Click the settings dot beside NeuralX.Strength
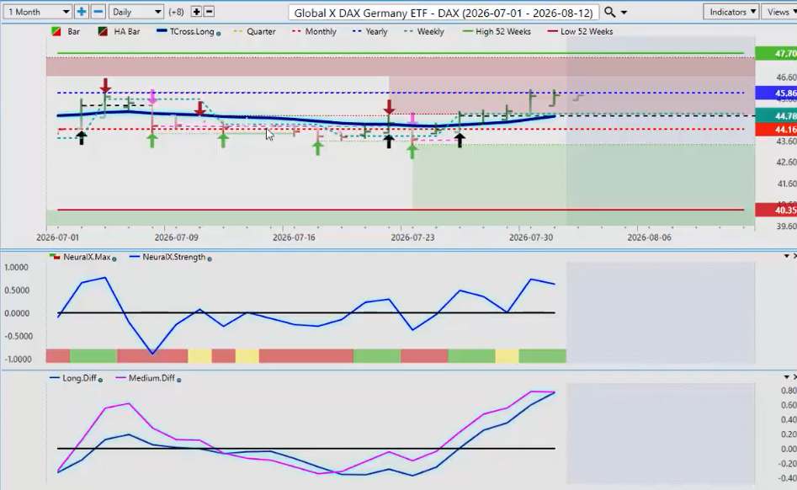The image size is (797, 490). 210,259
